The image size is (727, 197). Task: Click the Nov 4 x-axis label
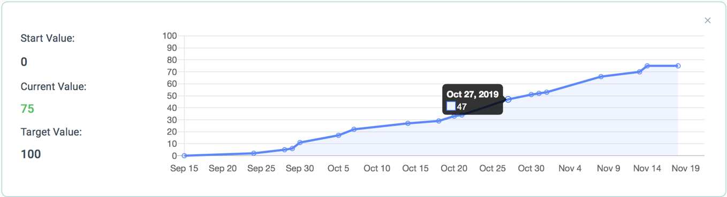tap(570, 168)
